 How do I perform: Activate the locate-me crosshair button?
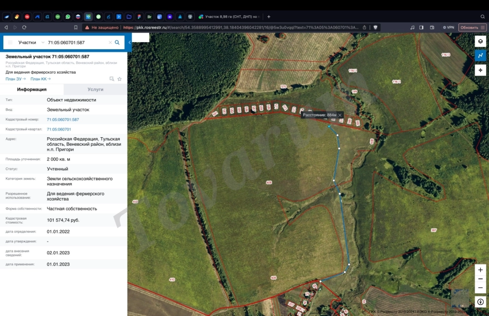(x=480, y=70)
